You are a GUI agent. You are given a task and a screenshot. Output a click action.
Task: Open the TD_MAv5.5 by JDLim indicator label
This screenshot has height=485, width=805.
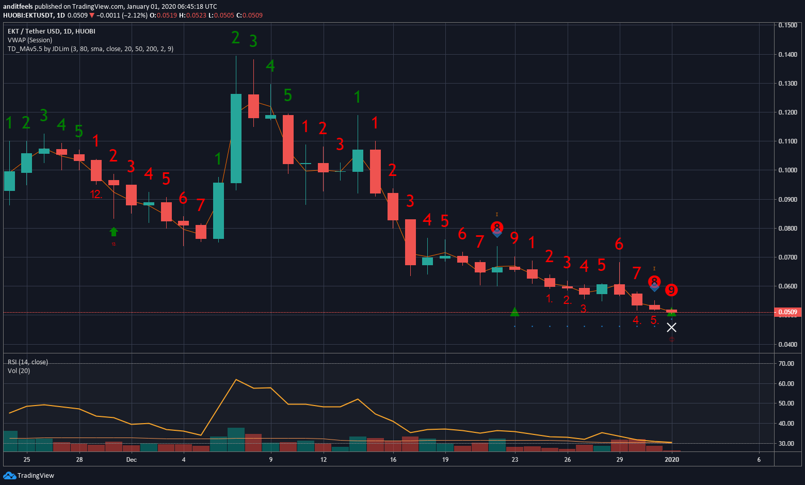(x=90, y=49)
